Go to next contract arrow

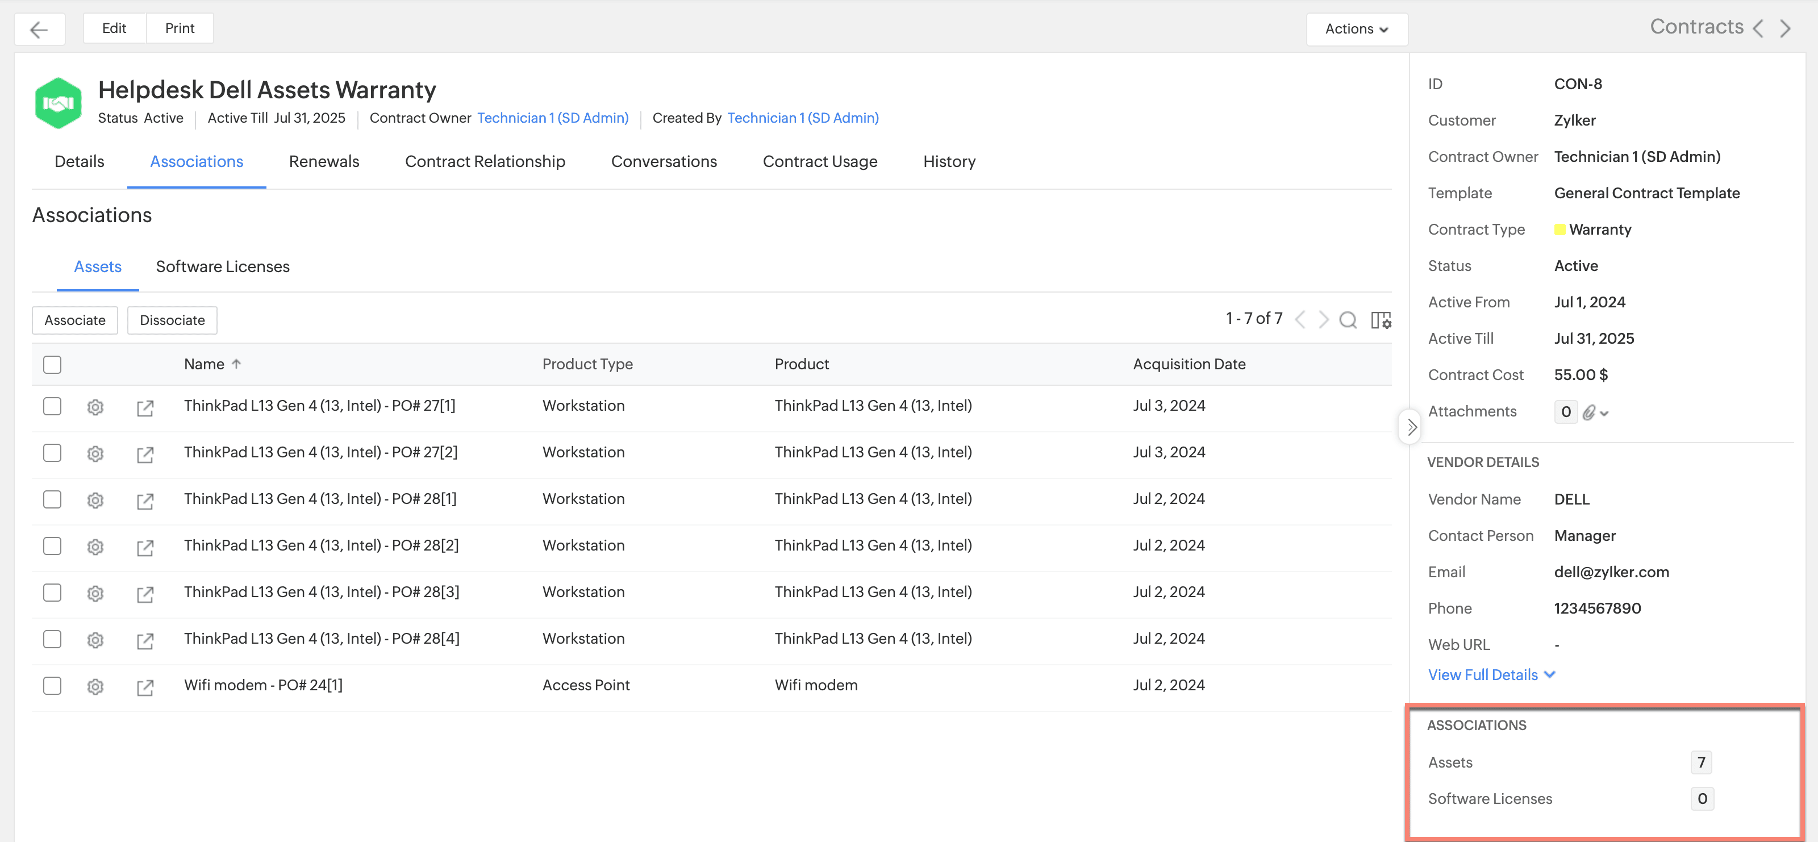click(1786, 28)
